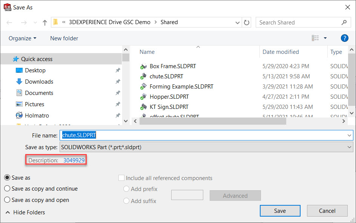Show hidden breadcrumb path levels
The height and width of the screenshot is (223, 356).
[x=64, y=22]
